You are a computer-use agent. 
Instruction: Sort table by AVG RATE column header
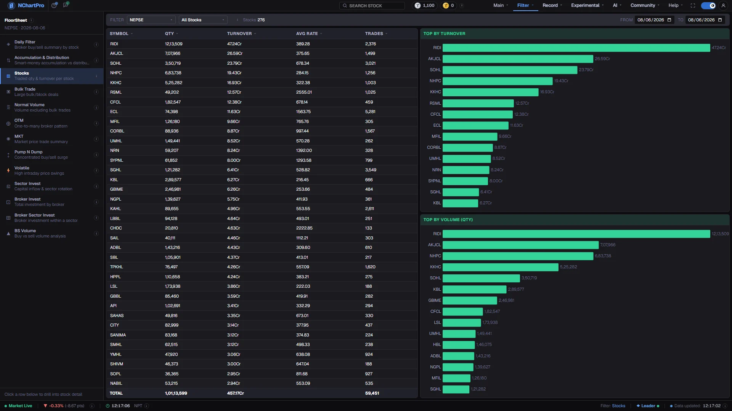pyautogui.click(x=309, y=33)
